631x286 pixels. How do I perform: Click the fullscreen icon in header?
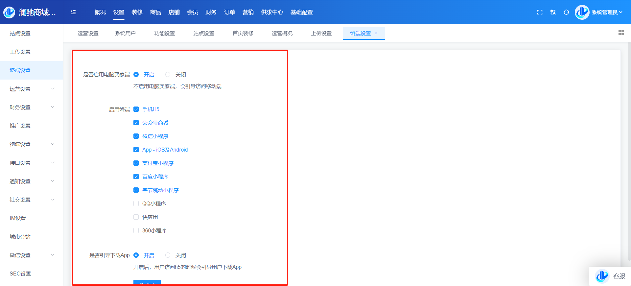[540, 12]
